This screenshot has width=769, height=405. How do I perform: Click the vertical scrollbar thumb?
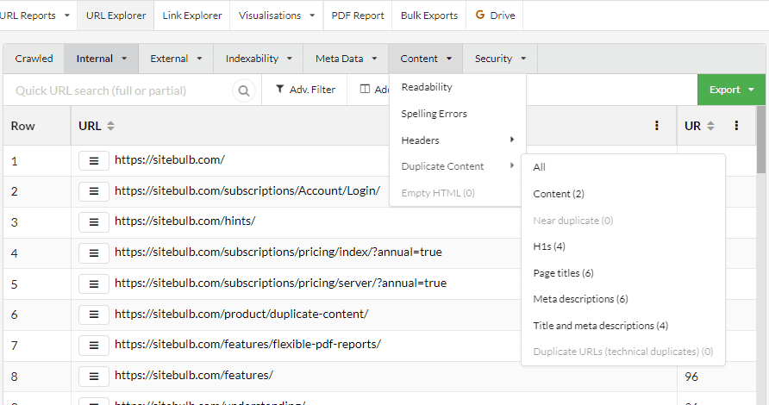click(x=760, y=140)
